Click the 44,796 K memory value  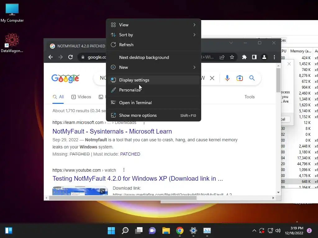[304, 164]
